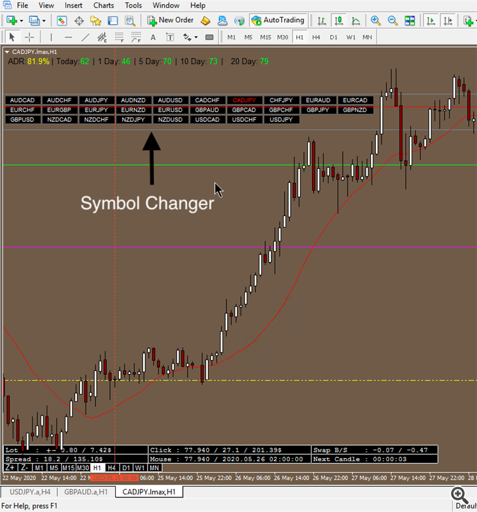Open the New Chart dropdown arrow
Viewport: 477px width, 512px height.
pos(22,20)
